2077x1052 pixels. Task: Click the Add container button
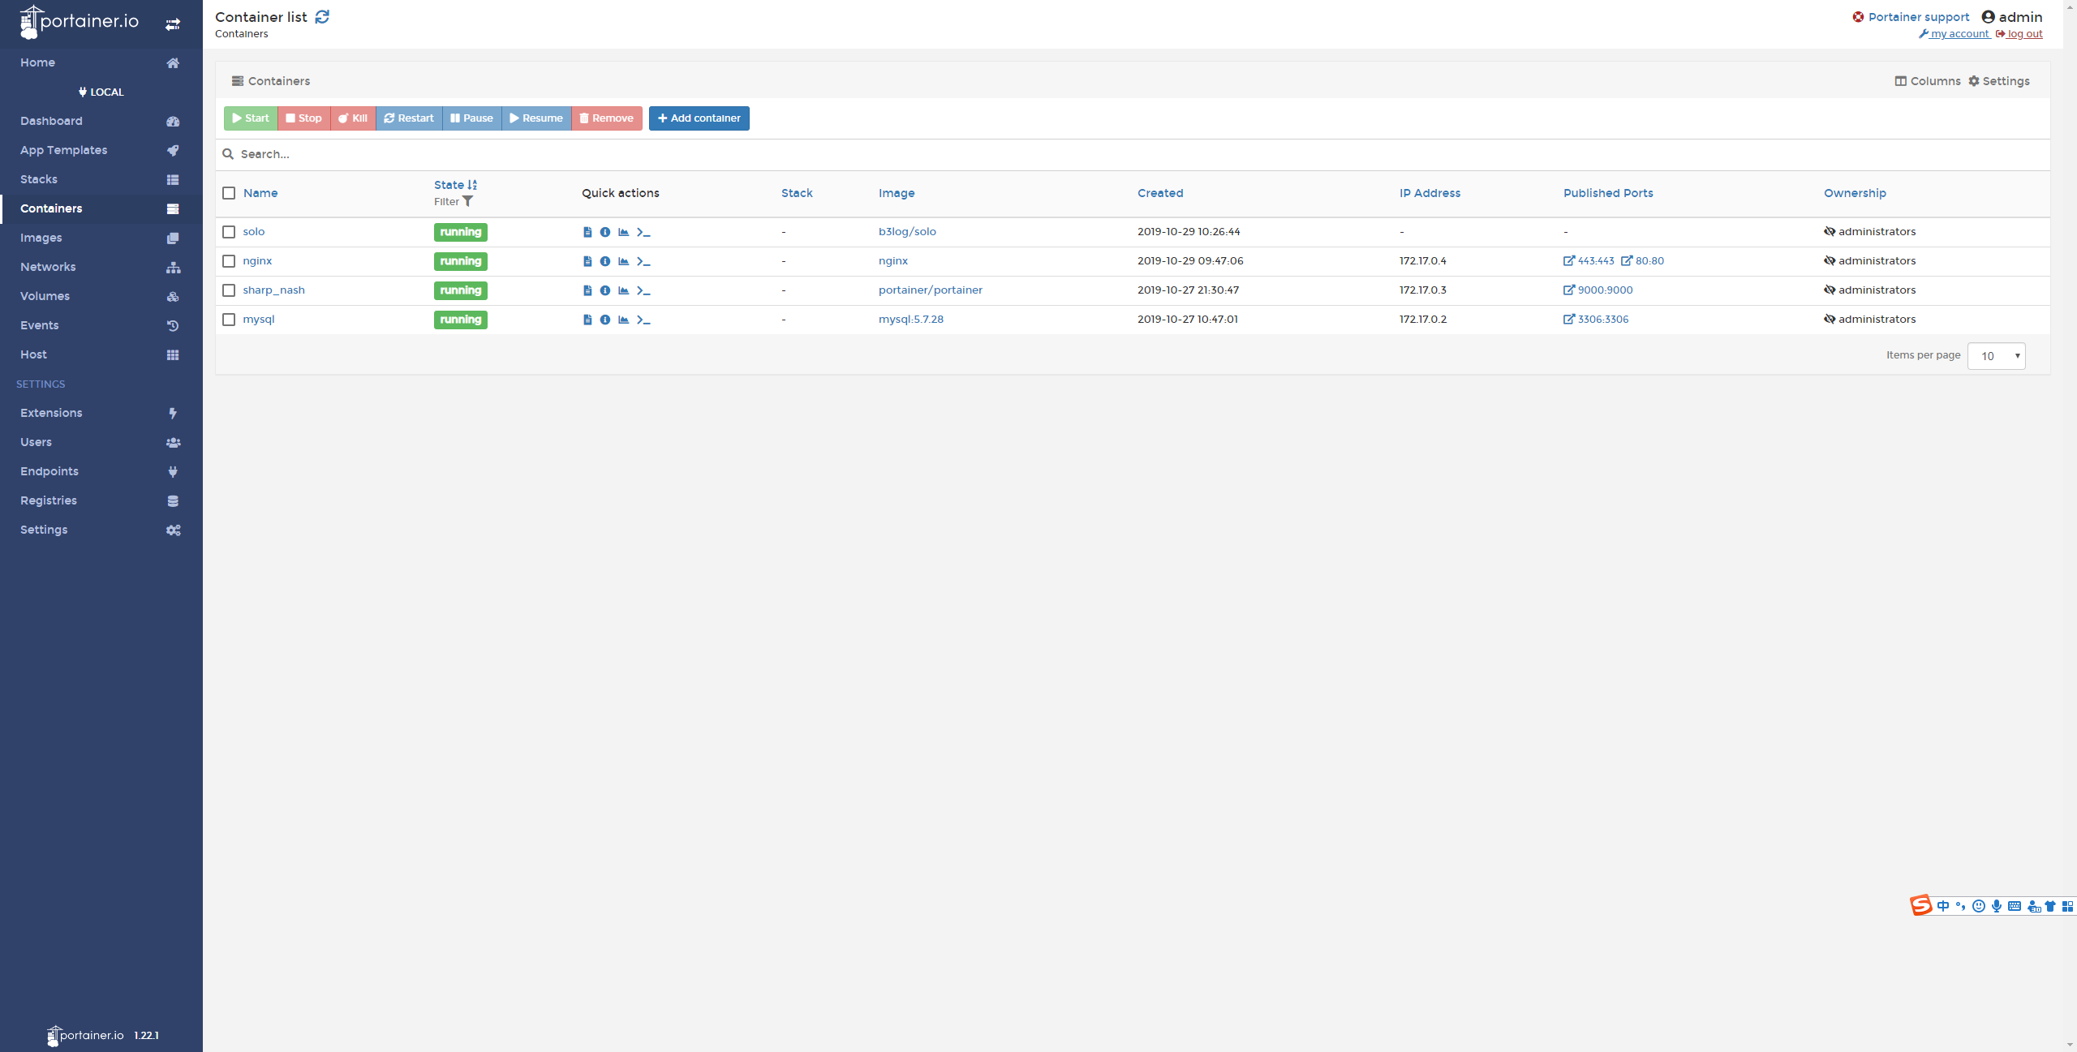699,118
